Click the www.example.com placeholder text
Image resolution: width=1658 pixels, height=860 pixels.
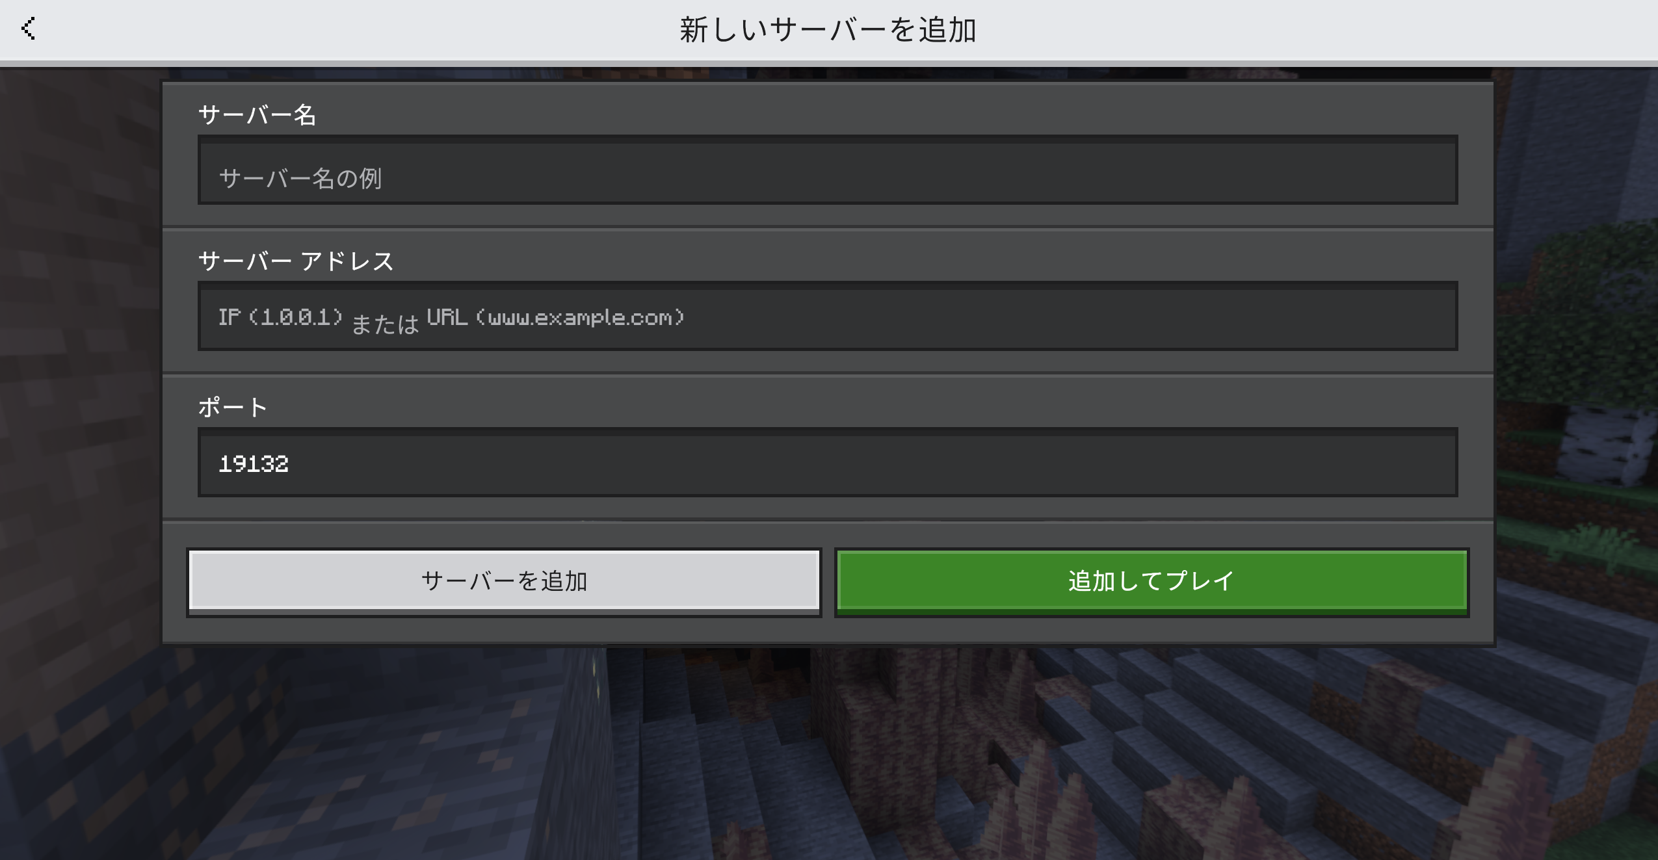pos(580,318)
